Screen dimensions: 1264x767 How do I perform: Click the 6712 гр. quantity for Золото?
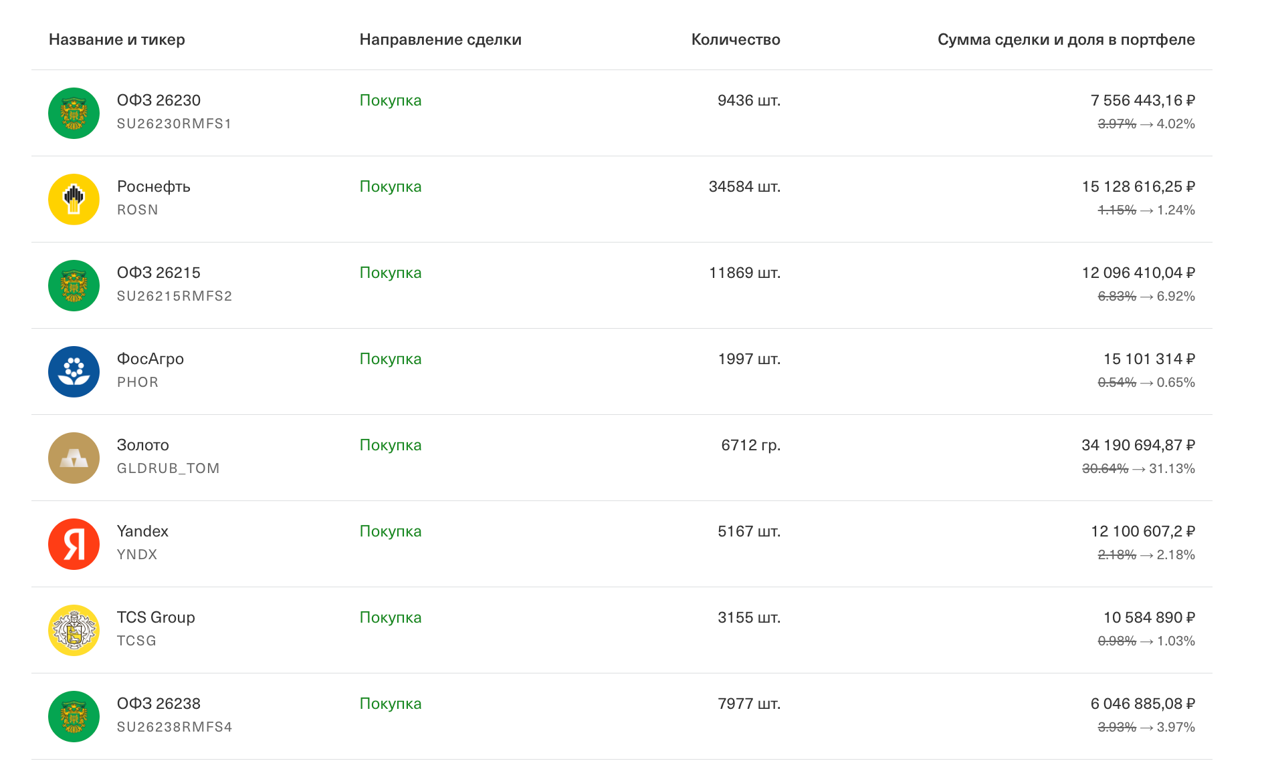(x=750, y=445)
